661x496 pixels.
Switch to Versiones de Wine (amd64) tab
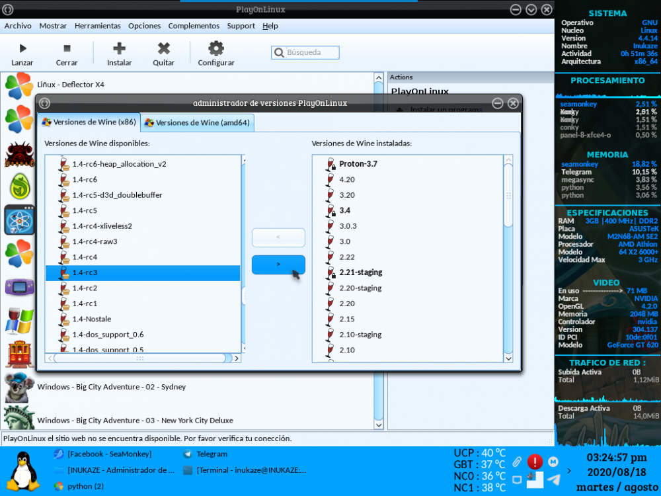click(197, 122)
